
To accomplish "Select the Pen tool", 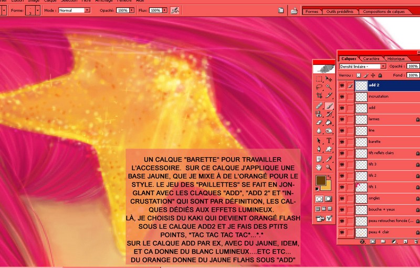I will click(x=319, y=149).
